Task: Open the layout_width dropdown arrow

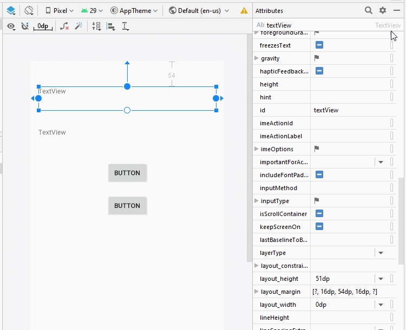Action: pos(381,305)
